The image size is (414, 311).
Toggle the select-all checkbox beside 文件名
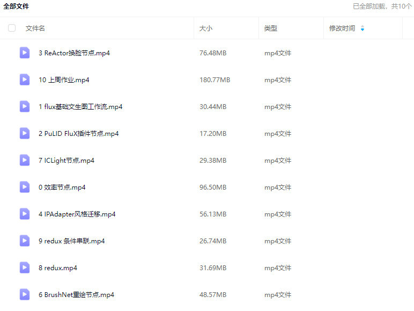[12, 28]
